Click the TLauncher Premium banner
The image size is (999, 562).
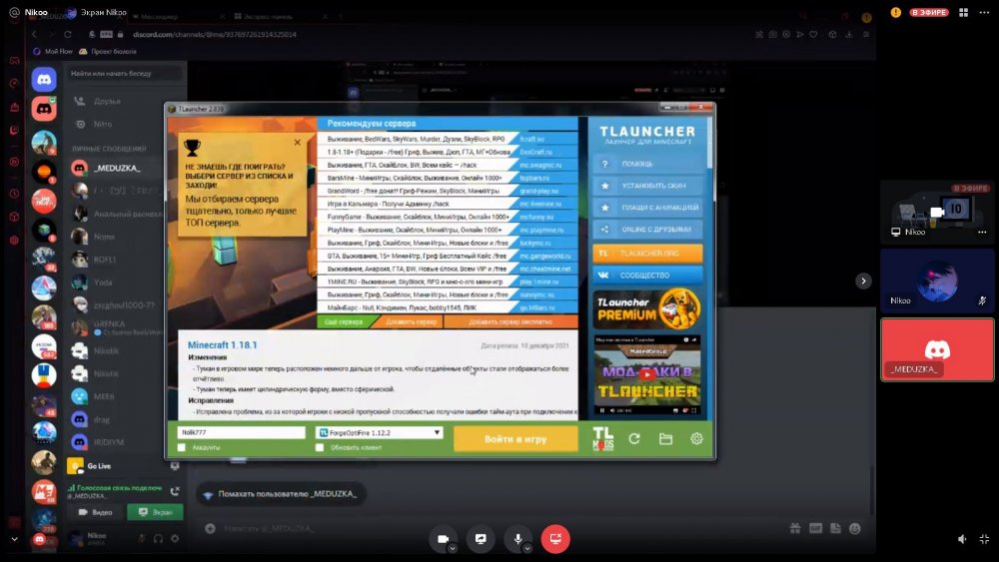(648, 308)
